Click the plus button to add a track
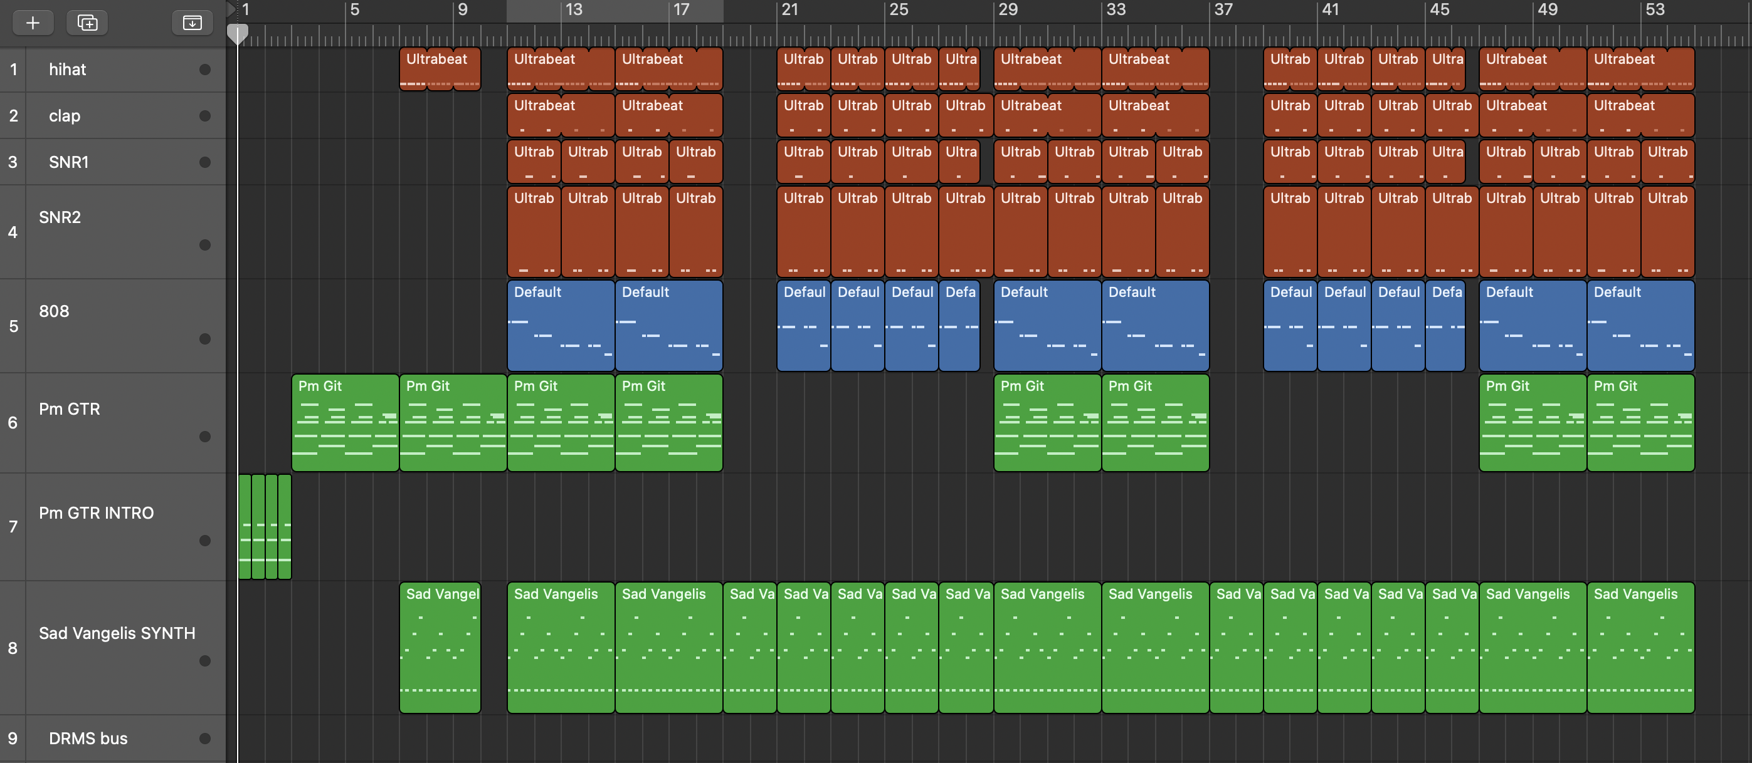 (x=32, y=23)
